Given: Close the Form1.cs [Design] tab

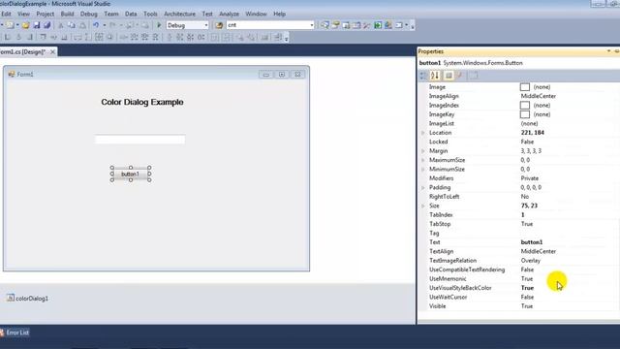Looking at the screenshot, I should click(x=52, y=51).
